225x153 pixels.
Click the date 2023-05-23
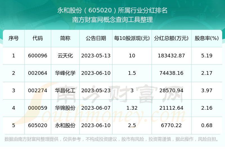tap(96, 91)
